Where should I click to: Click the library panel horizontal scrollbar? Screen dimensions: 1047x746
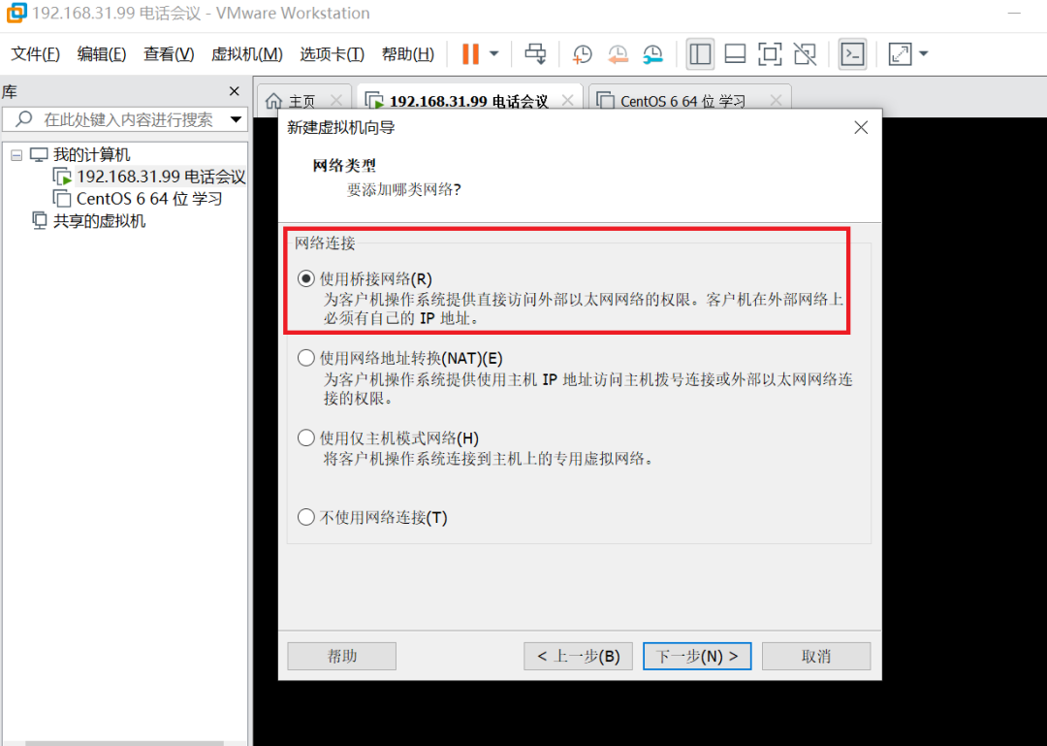click(124, 743)
